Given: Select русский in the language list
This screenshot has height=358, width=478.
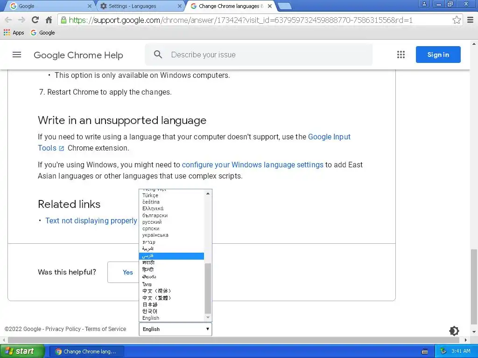Looking at the screenshot, I should (171, 222).
